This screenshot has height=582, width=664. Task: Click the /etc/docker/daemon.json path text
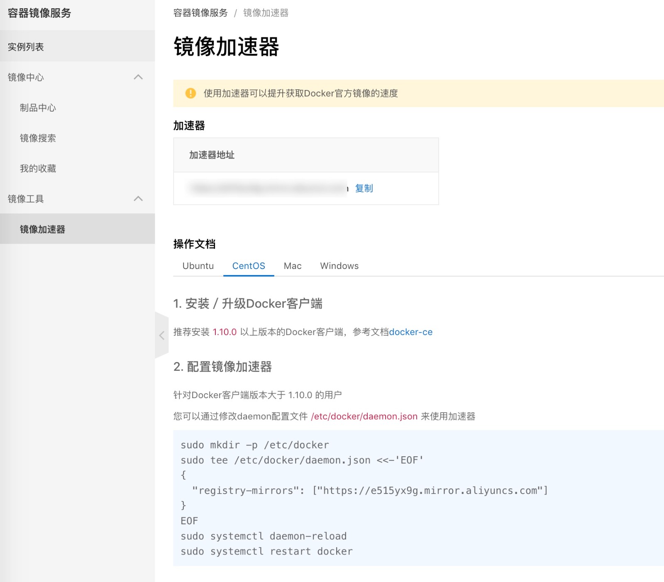pos(364,416)
